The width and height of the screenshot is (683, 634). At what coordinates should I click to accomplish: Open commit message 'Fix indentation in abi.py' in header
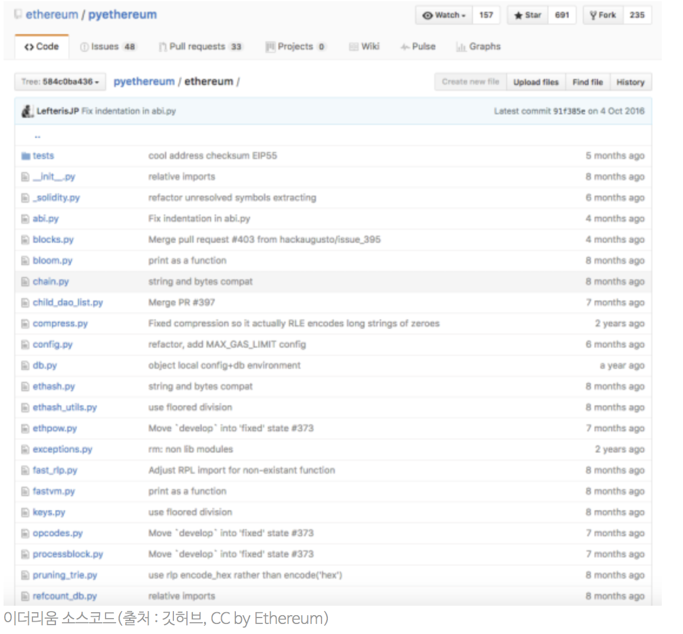129,111
